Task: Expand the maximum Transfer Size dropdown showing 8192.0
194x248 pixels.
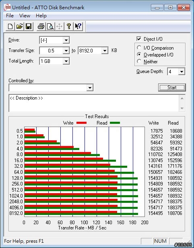Action: tap(105, 51)
